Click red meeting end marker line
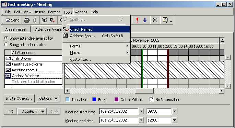This screenshot has height=128, width=235. [168, 69]
